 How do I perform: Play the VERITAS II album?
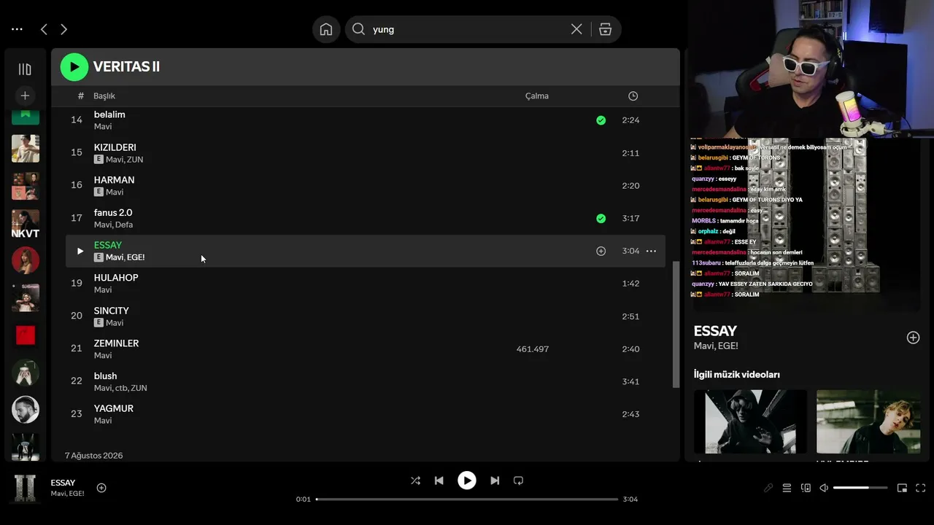pos(74,67)
